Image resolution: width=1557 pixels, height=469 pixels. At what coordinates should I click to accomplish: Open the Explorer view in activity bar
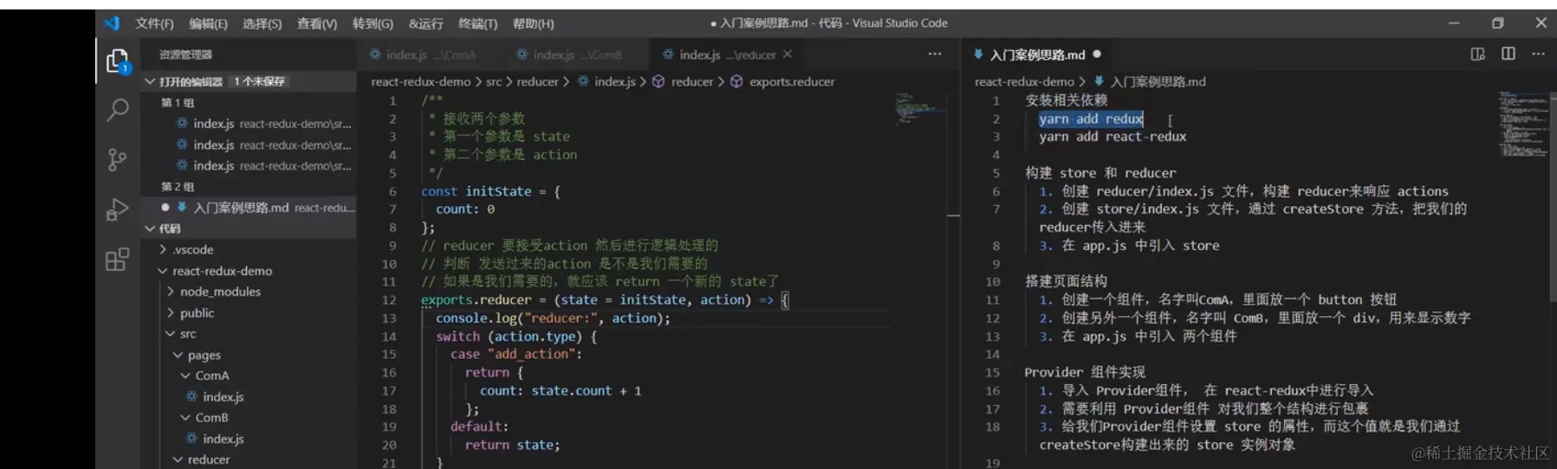pyautogui.click(x=117, y=61)
